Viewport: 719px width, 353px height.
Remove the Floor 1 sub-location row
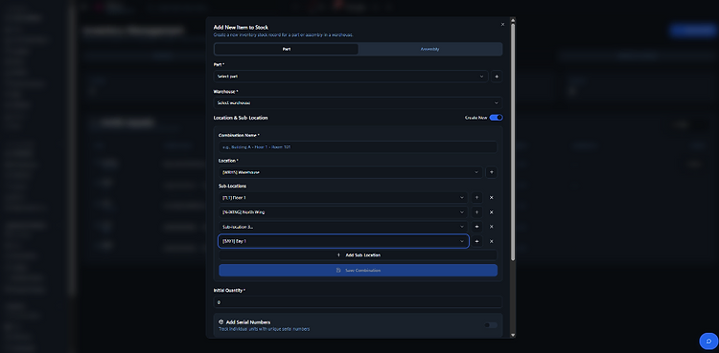point(491,198)
